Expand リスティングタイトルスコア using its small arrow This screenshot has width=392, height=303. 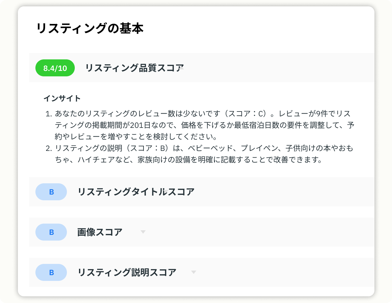click(166, 191)
